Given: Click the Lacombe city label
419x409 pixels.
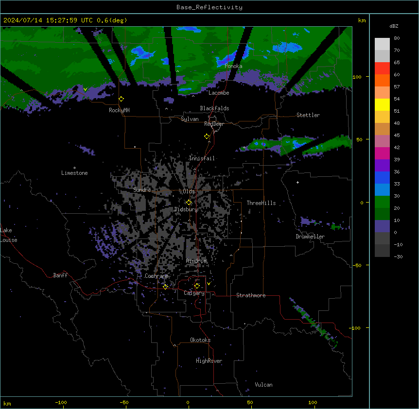Looking at the screenshot, I should [x=219, y=93].
